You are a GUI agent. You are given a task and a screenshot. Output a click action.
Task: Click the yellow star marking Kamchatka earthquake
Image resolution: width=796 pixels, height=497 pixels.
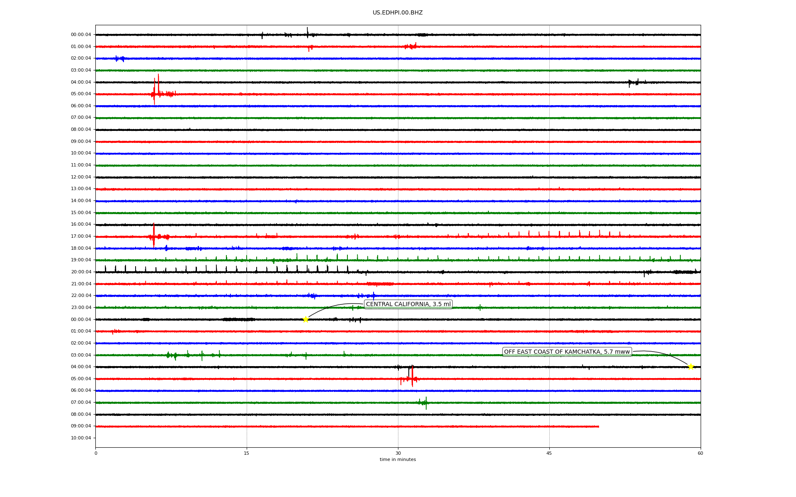point(690,367)
